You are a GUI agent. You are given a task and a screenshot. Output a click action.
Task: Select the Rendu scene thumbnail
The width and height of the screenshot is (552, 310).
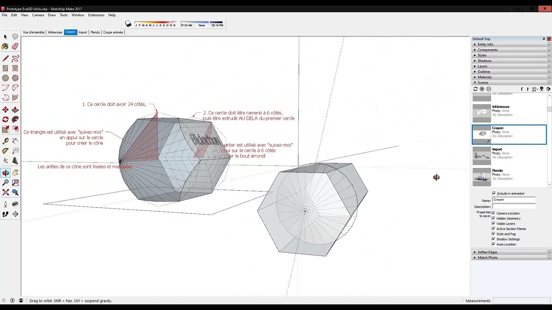tap(482, 177)
